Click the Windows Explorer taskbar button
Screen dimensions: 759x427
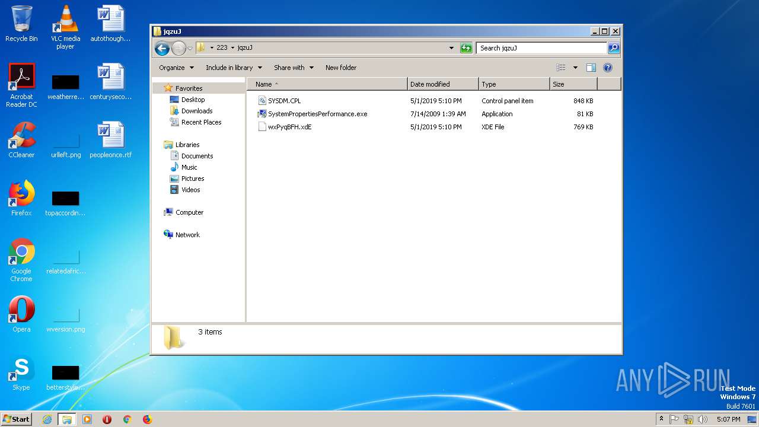point(67,419)
